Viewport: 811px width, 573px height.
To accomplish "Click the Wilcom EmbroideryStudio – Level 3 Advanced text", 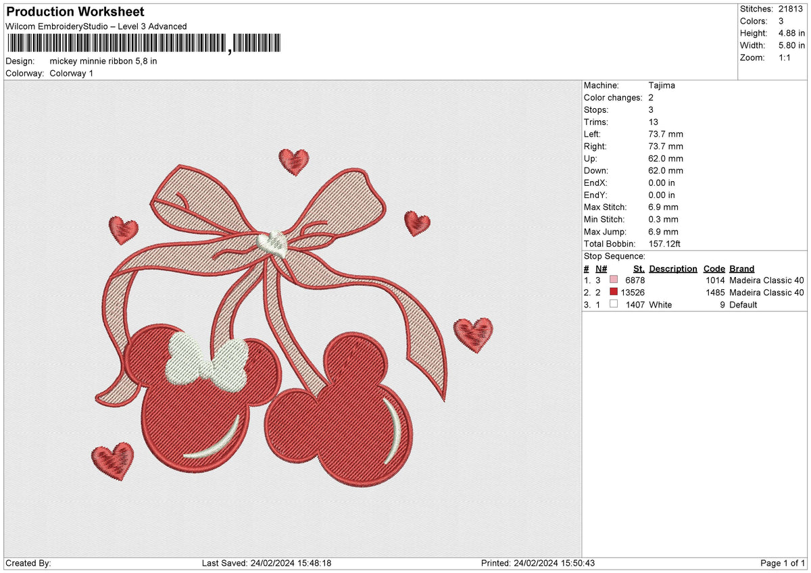I will [x=96, y=26].
